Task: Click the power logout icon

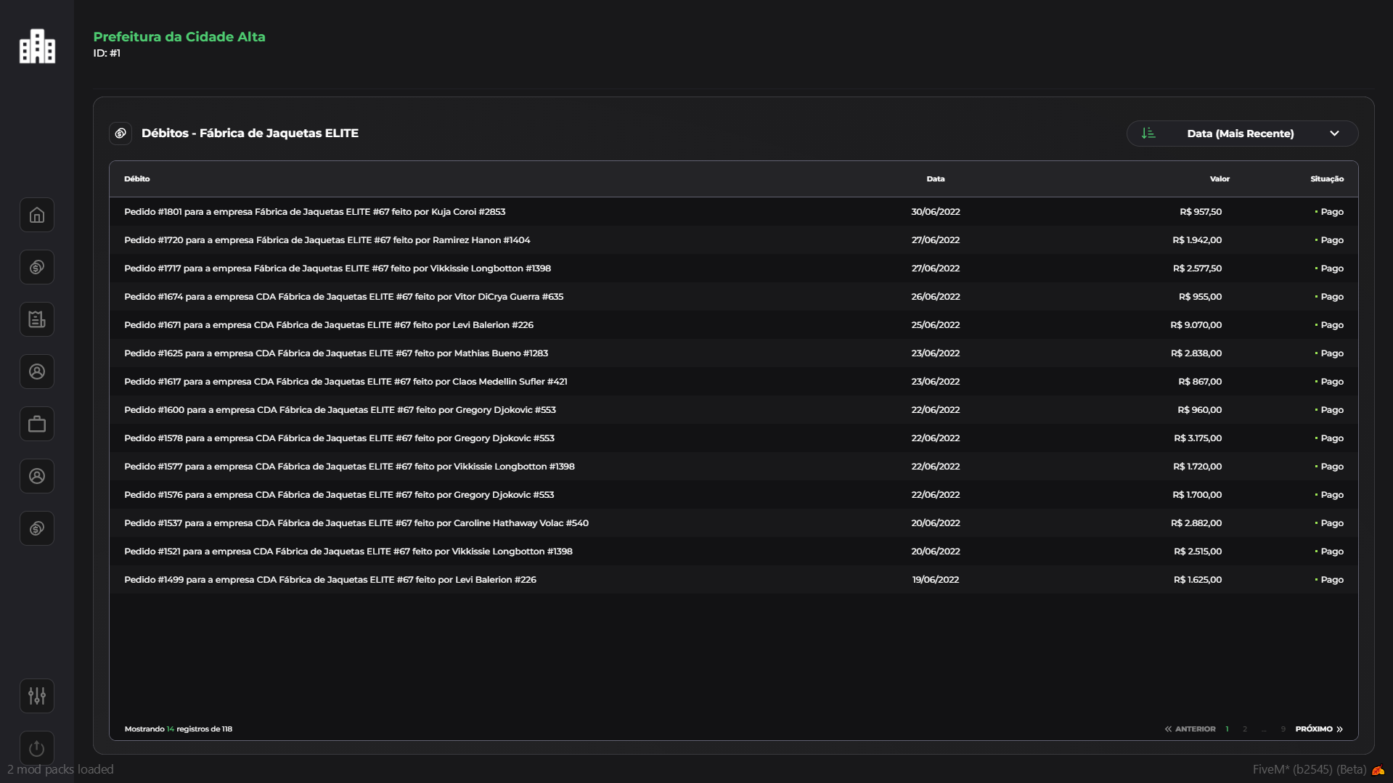Action: [37, 748]
